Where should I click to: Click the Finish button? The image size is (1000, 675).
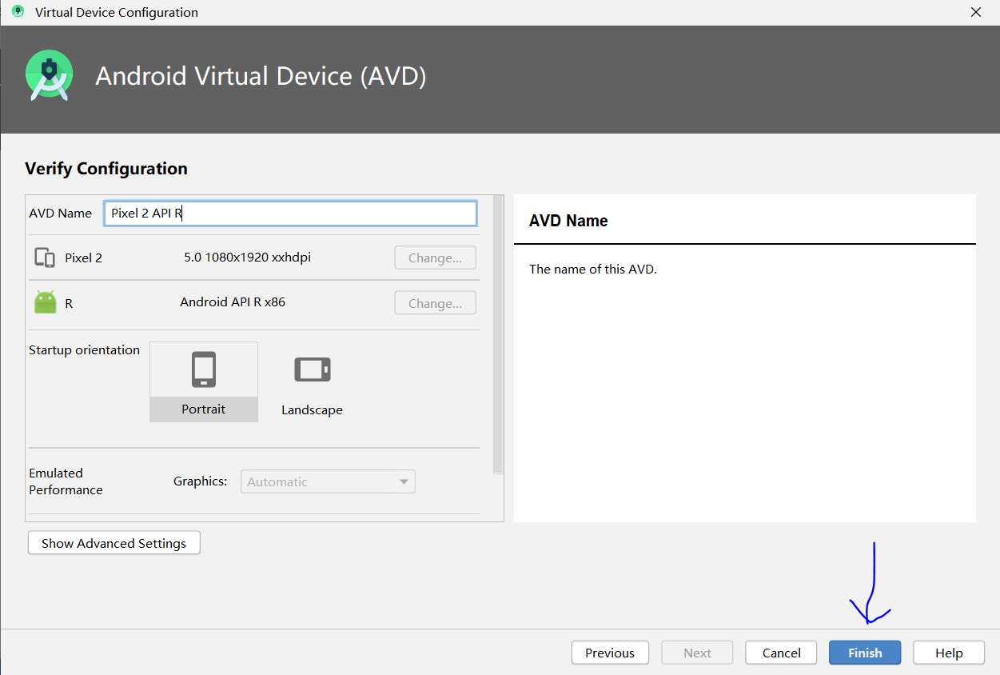point(865,653)
